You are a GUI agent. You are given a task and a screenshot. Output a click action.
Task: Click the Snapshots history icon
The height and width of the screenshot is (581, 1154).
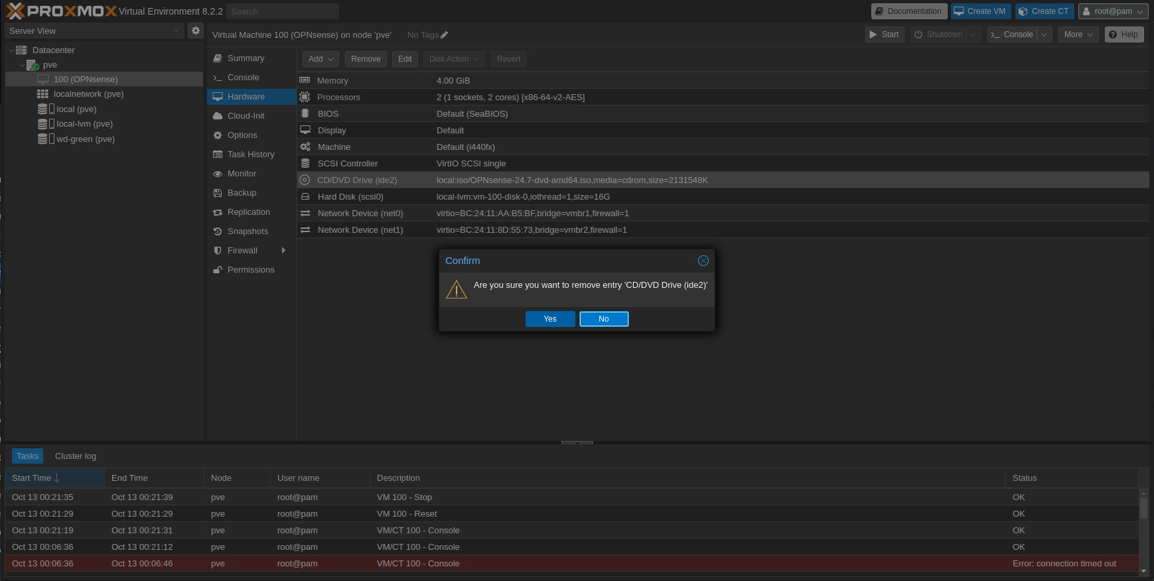point(217,231)
